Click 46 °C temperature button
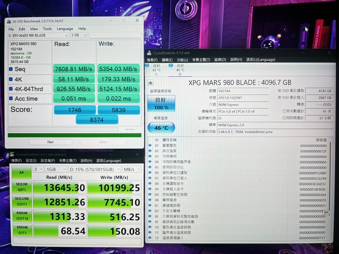 point(161,128)
